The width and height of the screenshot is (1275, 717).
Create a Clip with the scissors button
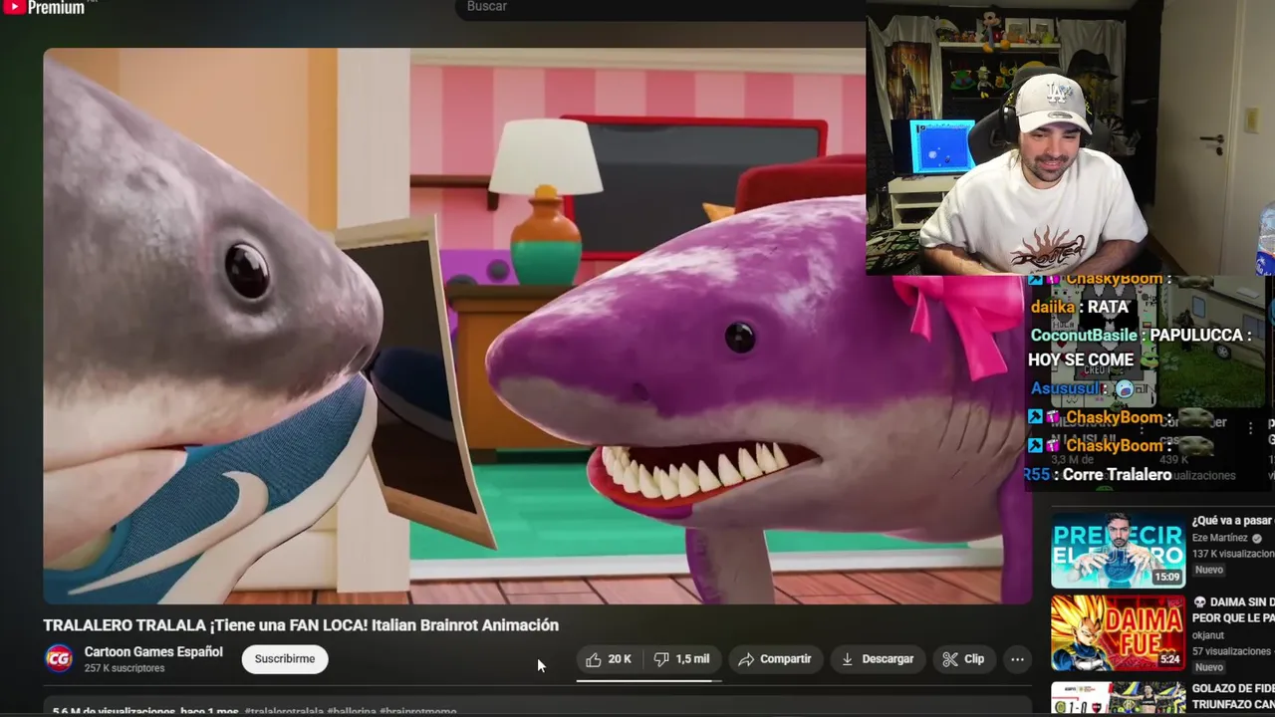(963, 659)
